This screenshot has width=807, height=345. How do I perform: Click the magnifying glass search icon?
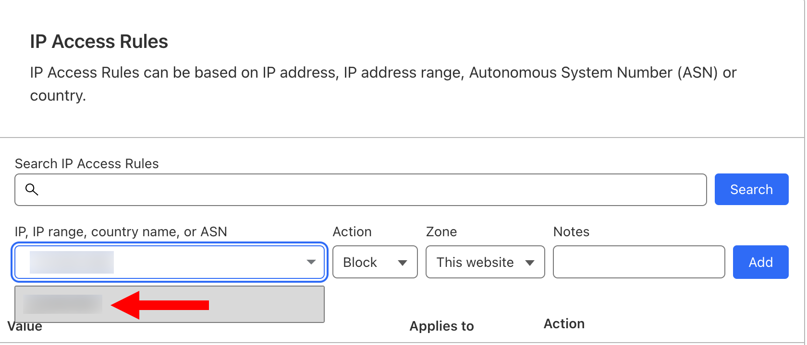32,189
